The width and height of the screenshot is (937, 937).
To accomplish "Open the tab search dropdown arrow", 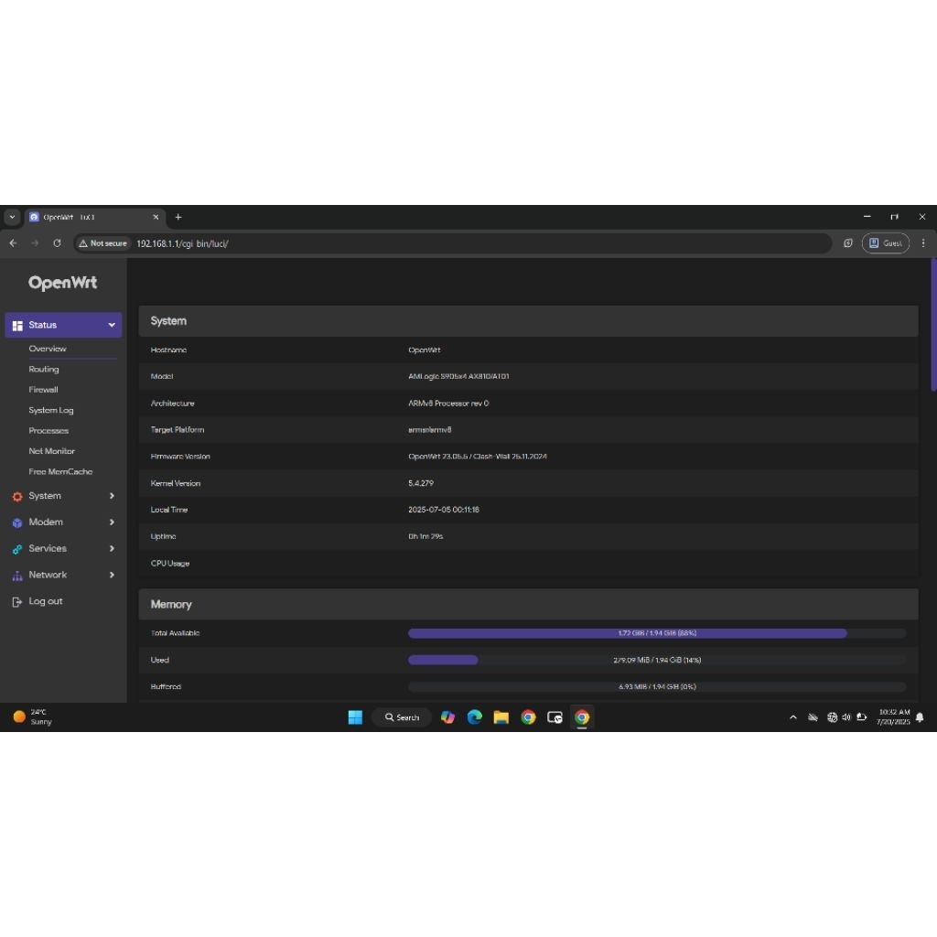I will coord(12,217).
